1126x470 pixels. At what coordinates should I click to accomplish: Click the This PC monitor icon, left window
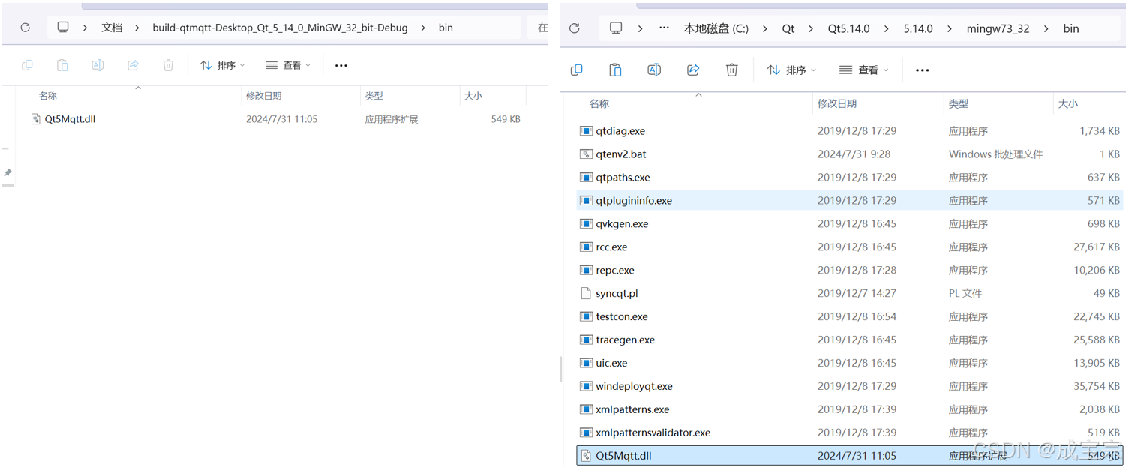point(63,28)
